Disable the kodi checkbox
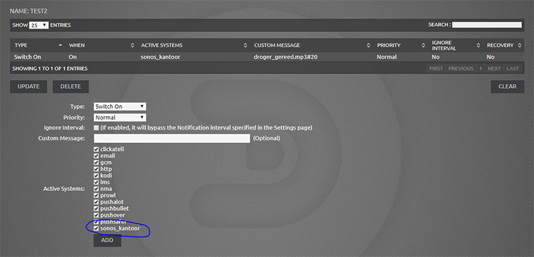This screenshot has height=257, width=534. (x=96, y=176)
